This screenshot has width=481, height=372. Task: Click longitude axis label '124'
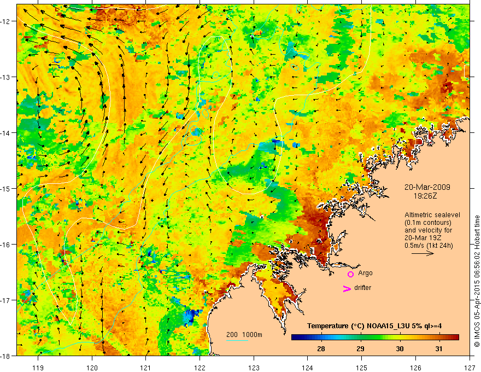pos(308,368)
